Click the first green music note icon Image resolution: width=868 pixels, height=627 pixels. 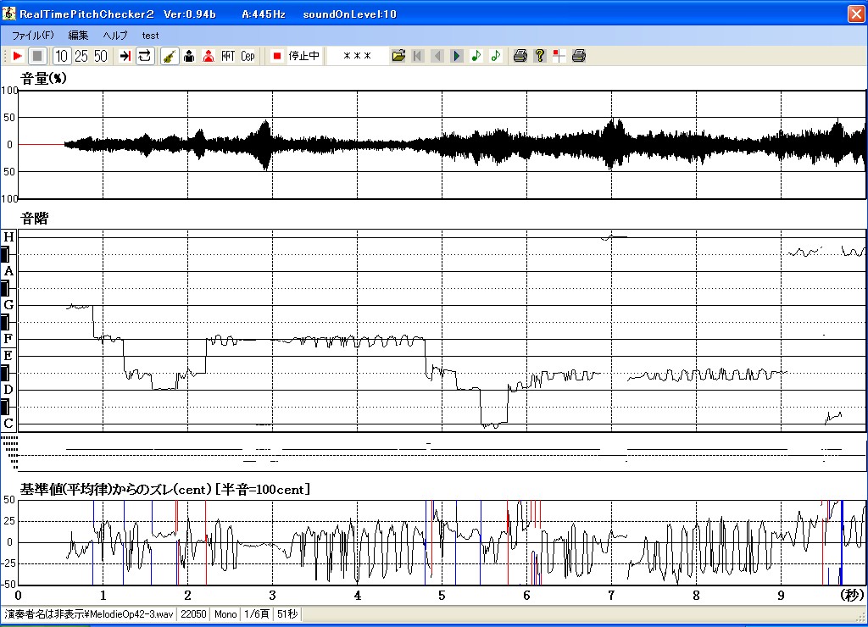click(476, 56)
